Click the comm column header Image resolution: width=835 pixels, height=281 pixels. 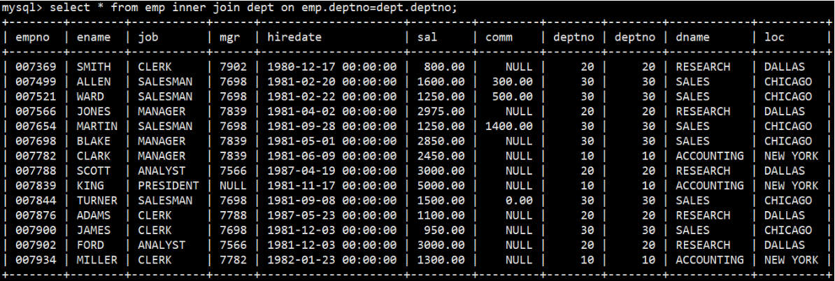coord(499,38)
